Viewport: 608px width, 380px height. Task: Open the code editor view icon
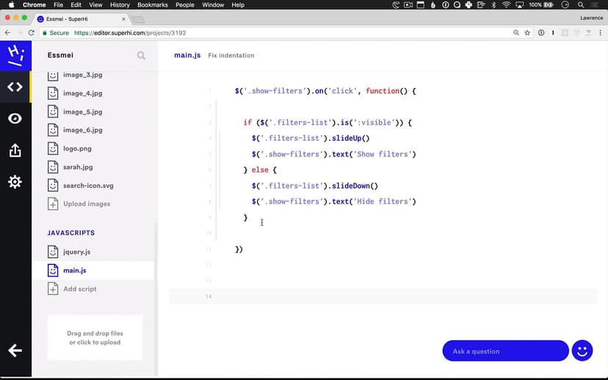(15, 87)
